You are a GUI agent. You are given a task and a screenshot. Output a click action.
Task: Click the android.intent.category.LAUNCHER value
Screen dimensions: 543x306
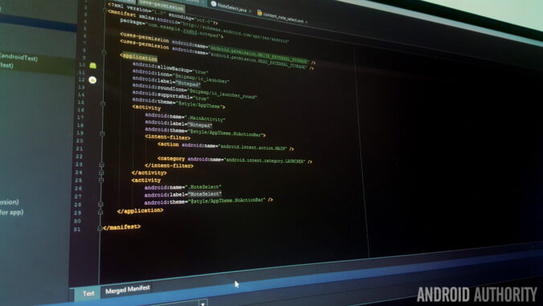click(265, 160)
